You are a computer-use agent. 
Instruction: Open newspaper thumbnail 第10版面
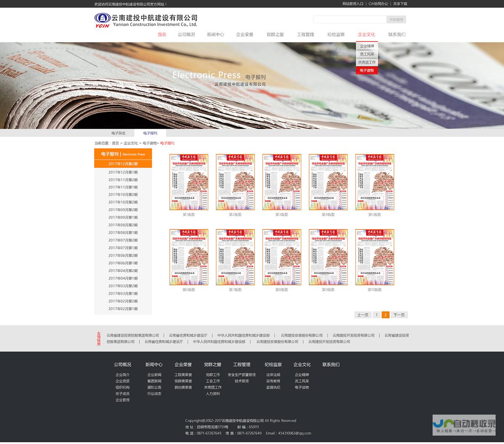[375, 257]
